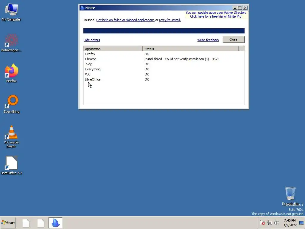Image resolution: width=305 pixels, height=229 pixels.
Task: Select the Recycle Bin icon
Action: coord(290,196)
